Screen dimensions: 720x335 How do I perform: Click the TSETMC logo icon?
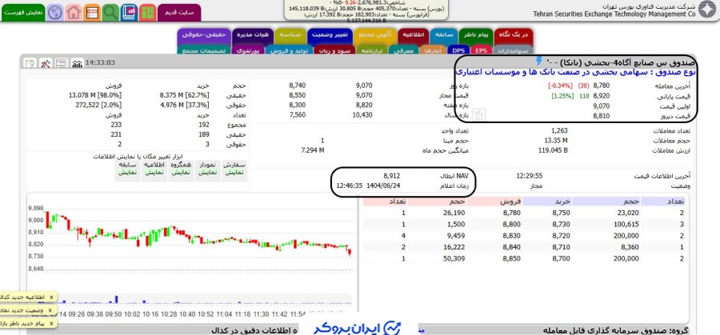[707, 9]
